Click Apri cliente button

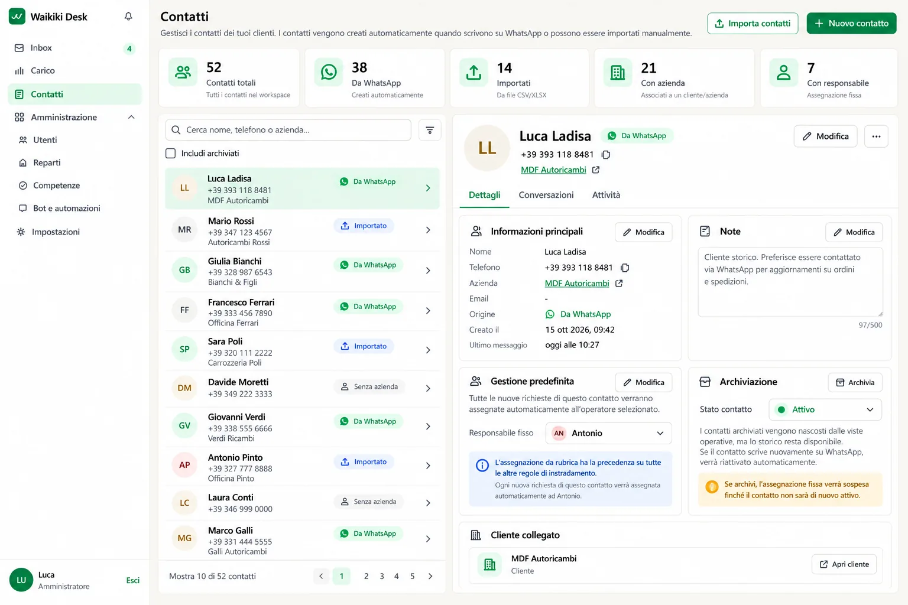[844, 564]
